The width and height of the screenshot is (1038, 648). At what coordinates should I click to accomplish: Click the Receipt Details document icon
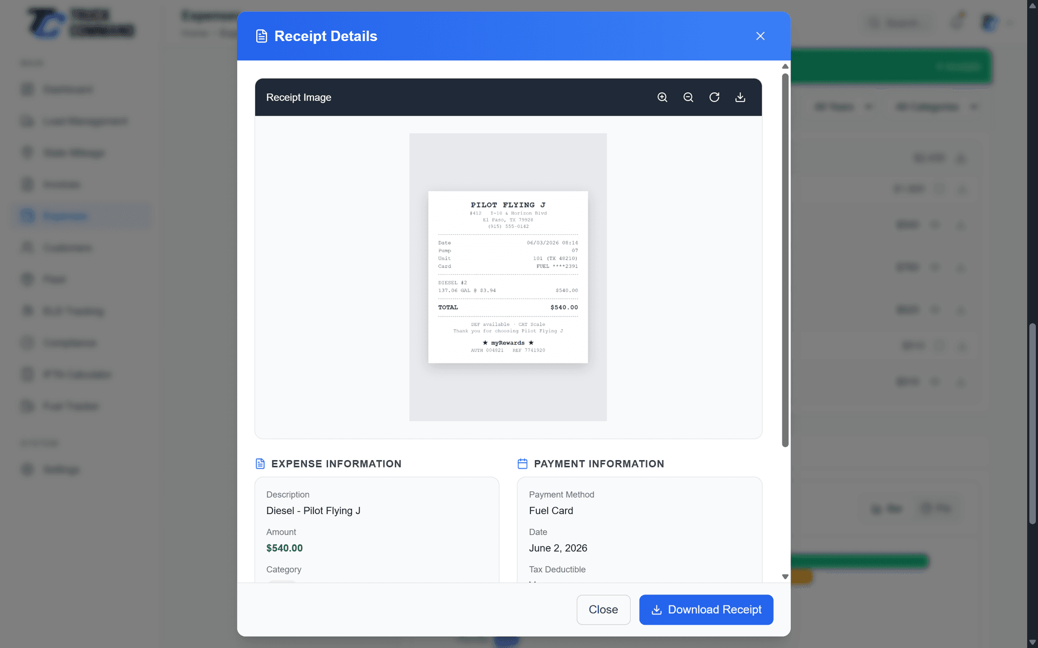(262, 36)
